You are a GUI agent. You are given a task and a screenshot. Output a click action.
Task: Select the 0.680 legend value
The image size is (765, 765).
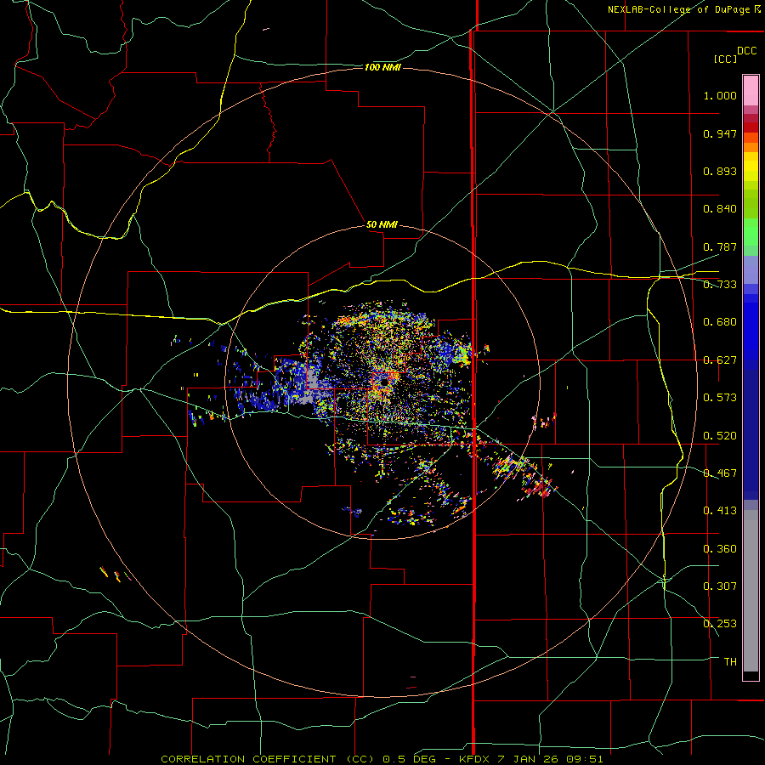tap(720, 322)
